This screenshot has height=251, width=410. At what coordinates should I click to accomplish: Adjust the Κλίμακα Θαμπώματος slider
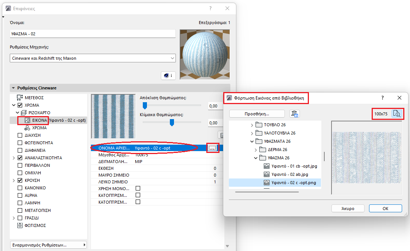coord(172,122)
